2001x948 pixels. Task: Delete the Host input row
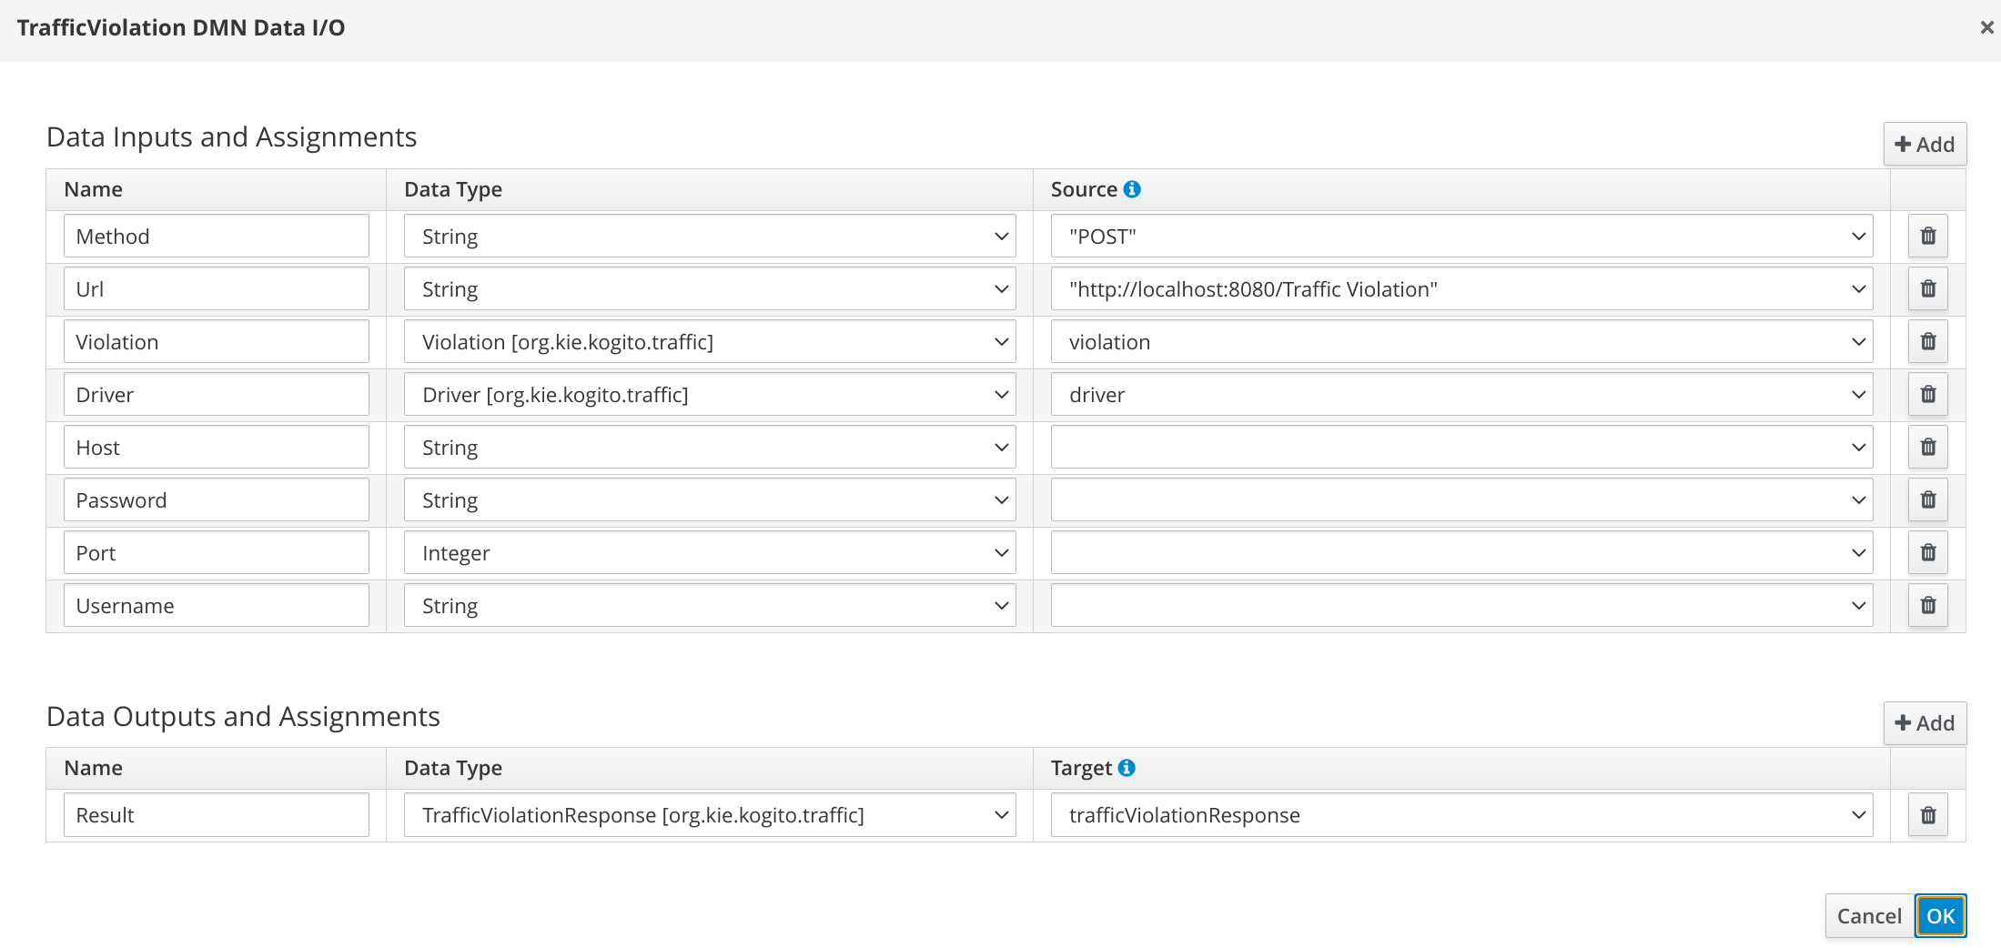[1927, 447]
